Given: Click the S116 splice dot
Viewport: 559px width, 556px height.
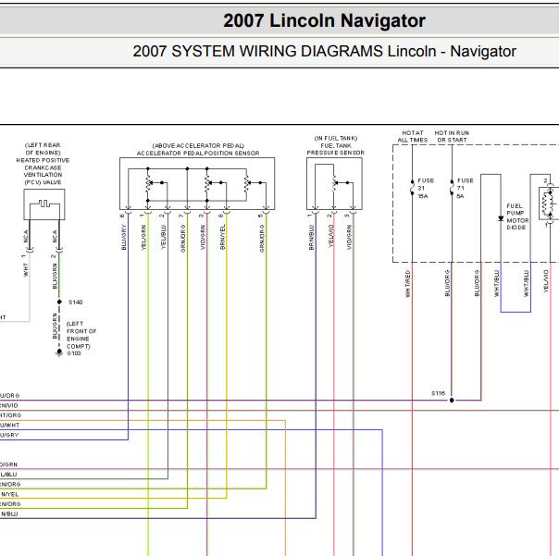Looking at the screenshot, I should point(452,401).
